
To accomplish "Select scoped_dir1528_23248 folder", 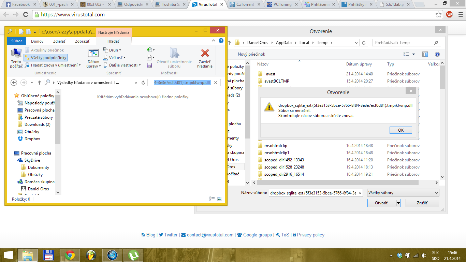I will point(284,167).
